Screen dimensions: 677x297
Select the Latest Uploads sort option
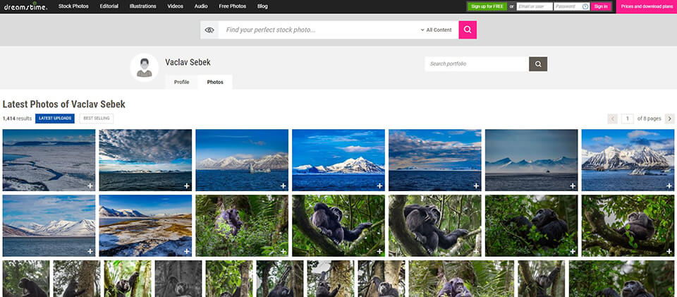tap(55, 119)
